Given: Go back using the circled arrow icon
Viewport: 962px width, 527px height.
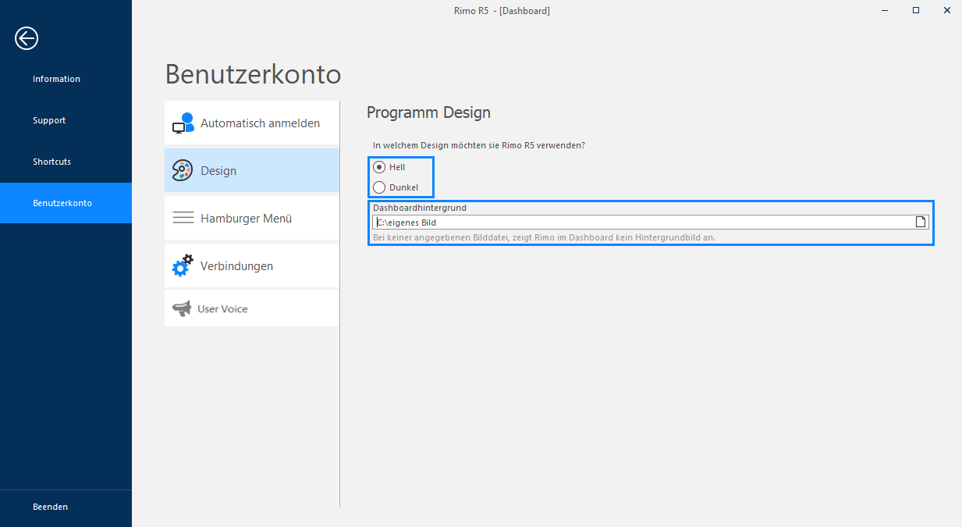Looking at the screenshot, I should click(x=27, y=38).
